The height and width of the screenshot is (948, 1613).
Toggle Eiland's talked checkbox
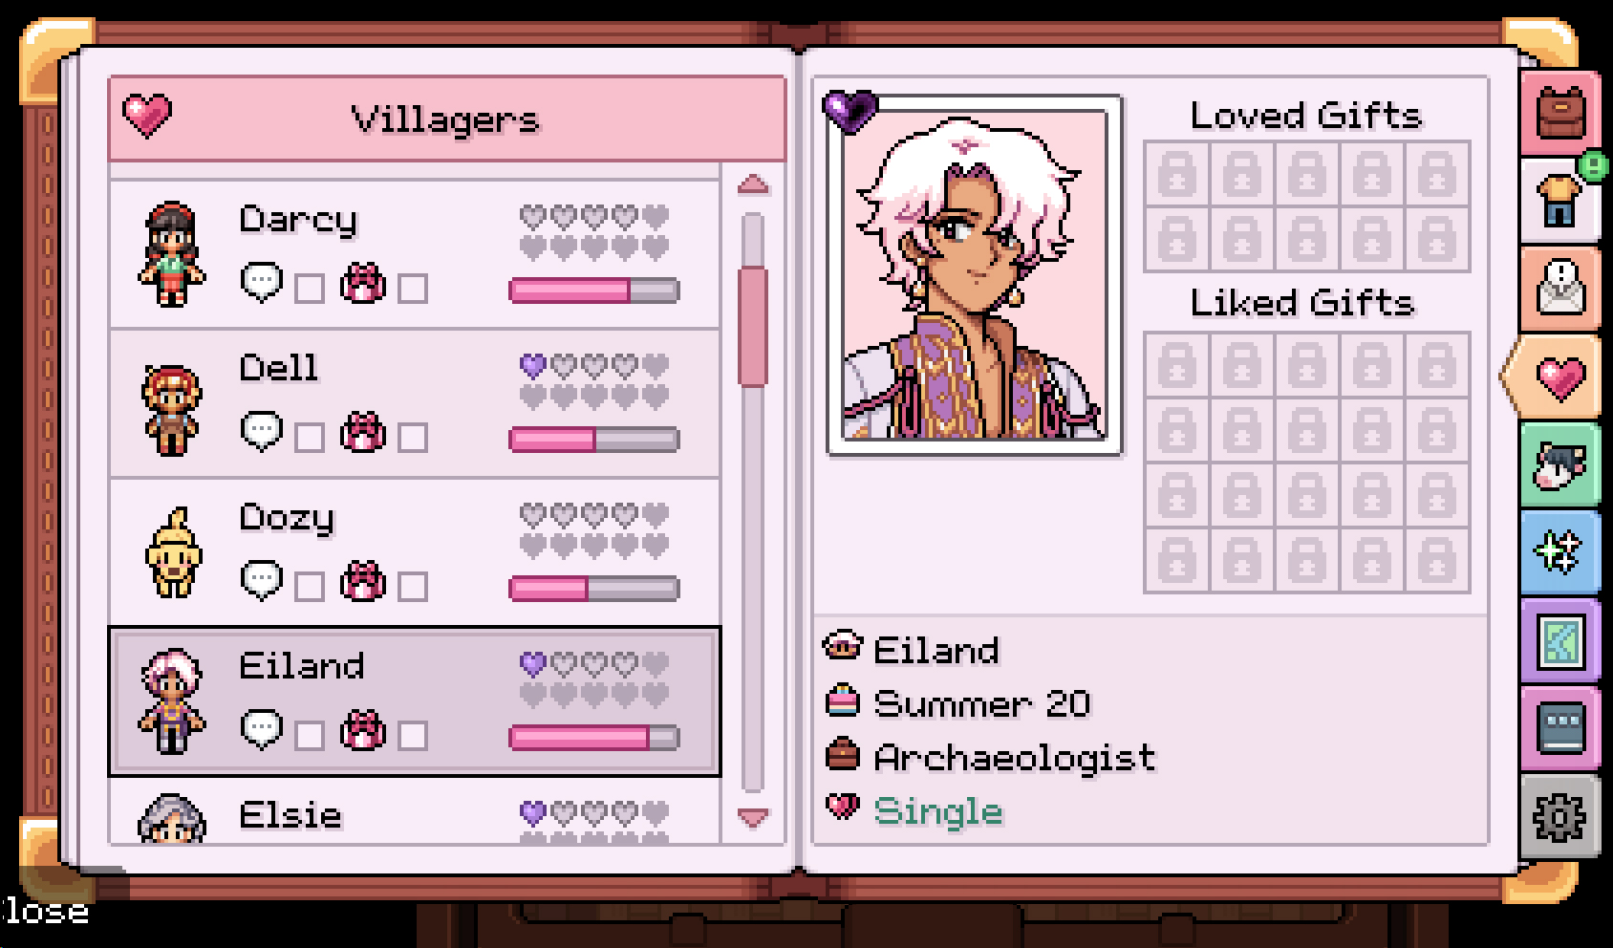(x=309, y=736)
